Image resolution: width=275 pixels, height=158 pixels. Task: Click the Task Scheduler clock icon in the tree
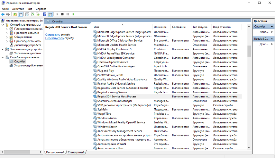point(11,29)
